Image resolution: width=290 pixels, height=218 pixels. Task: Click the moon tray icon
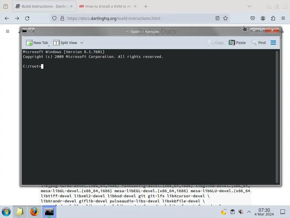[224, 212]
